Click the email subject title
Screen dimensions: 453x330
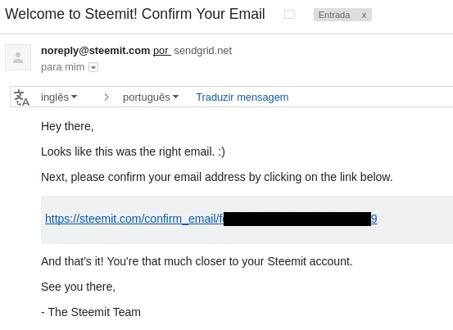(x=135, y=14)
